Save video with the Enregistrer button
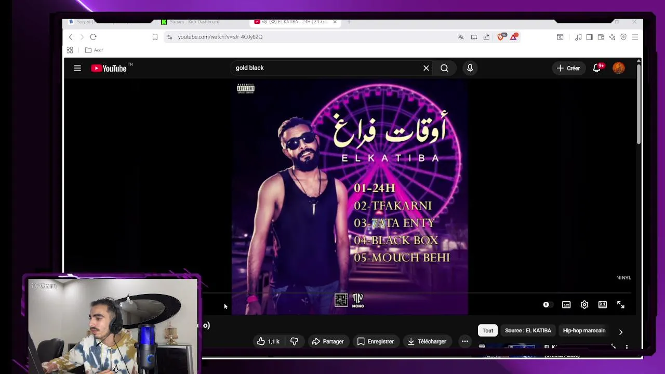The image size is (665, 374). click(376, 341)
